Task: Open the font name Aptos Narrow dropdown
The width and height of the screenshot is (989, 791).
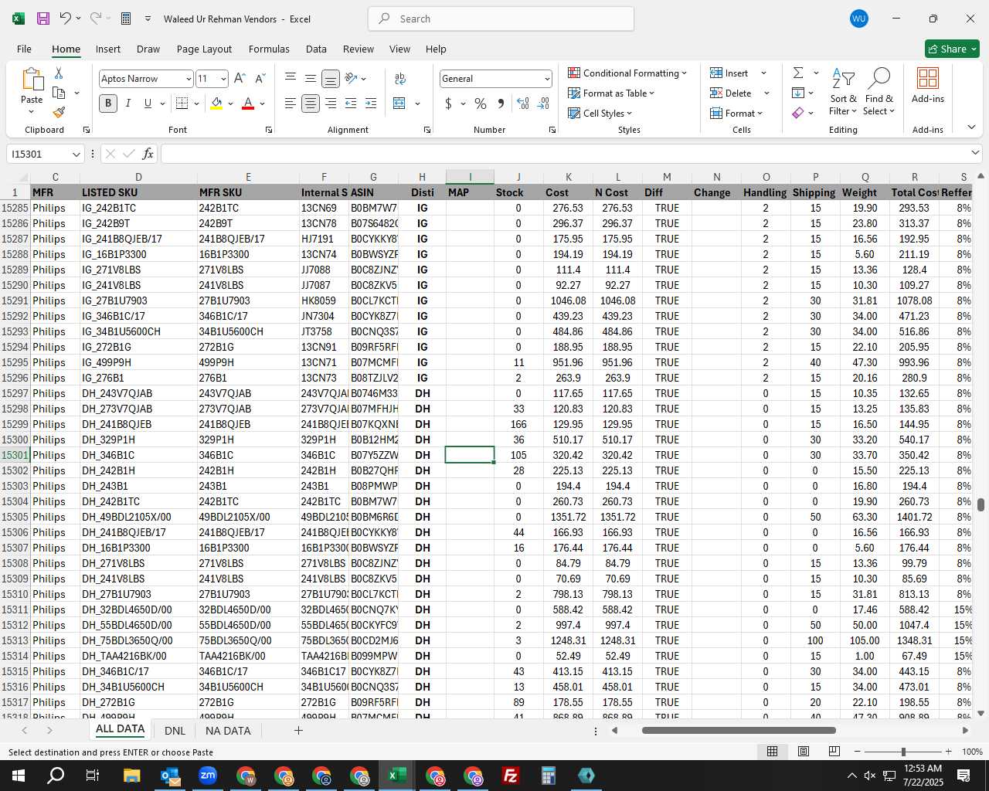Action: (x=188, y=79)
